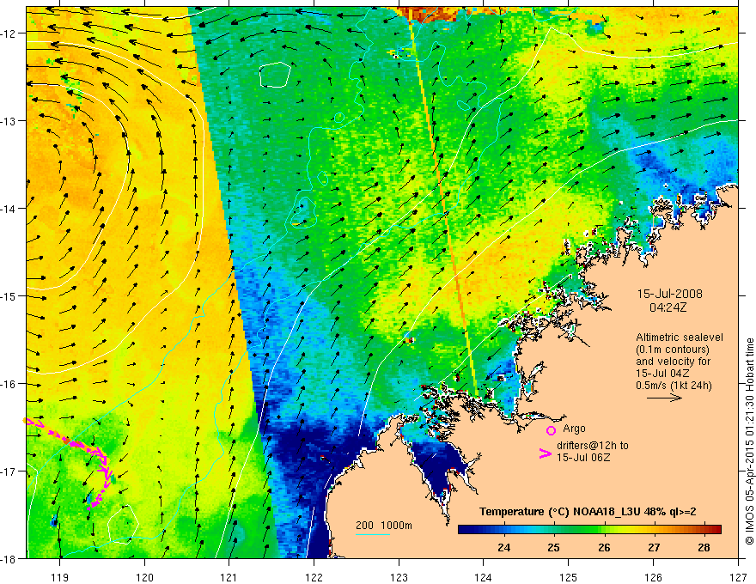Click the 'and velocity for' caption line
The height and width of the screenshot is (584, 756).
pyautogui.click(x=673, y=362)
